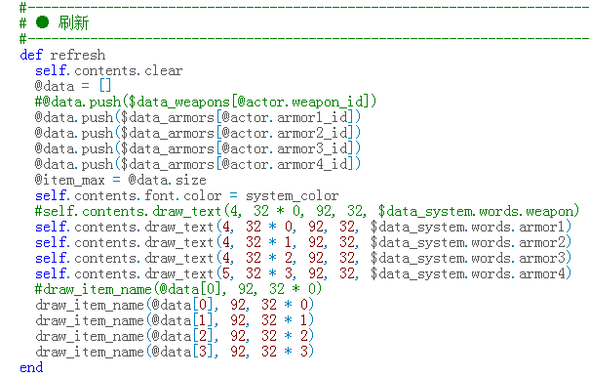Click the commented draw_text line with words.weapon
589x376 pixels.
307,211
